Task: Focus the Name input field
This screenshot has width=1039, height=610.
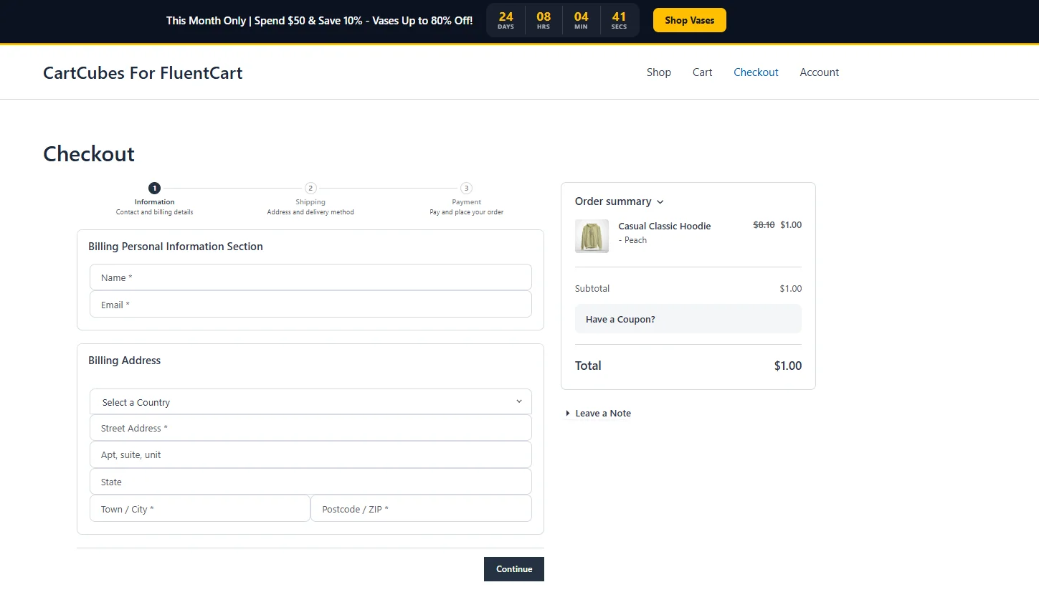Action: [x=310, y=277]
